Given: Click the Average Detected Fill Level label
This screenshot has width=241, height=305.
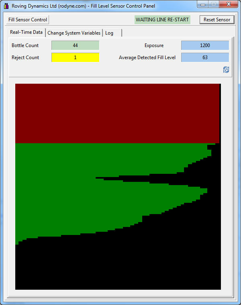Looking at the screenshot, I should coord(147,58).
